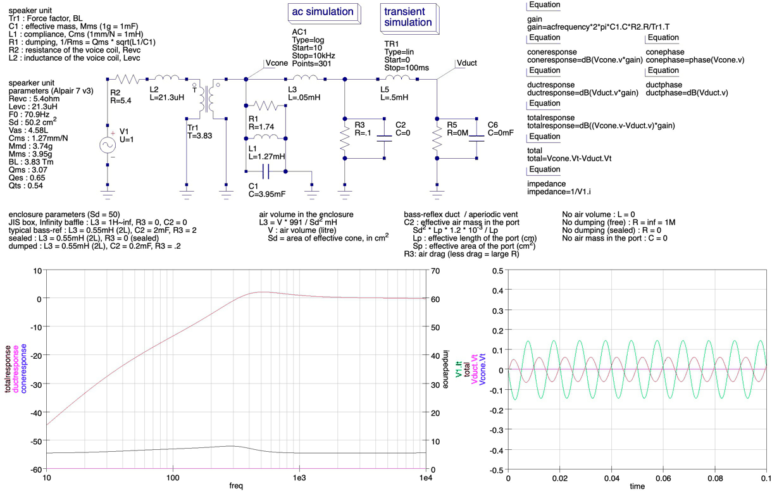This screenshot has height=491, width=772.
Task: Click the Tr1 transformer symbol
Action: 206,99
